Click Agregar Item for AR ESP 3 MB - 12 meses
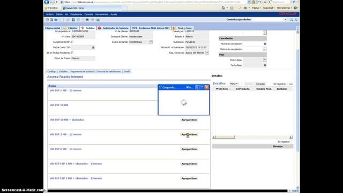Viewport: 343px width, 193px height. (x=189, y=135)
